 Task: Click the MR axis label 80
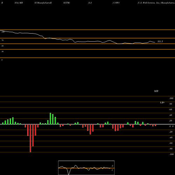[x=171, y=104]
